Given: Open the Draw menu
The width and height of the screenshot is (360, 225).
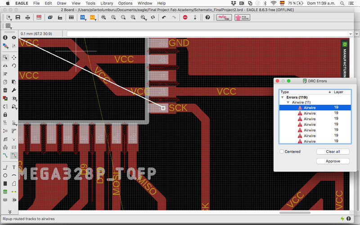Looking at the screenshot, I should point(62,3).
